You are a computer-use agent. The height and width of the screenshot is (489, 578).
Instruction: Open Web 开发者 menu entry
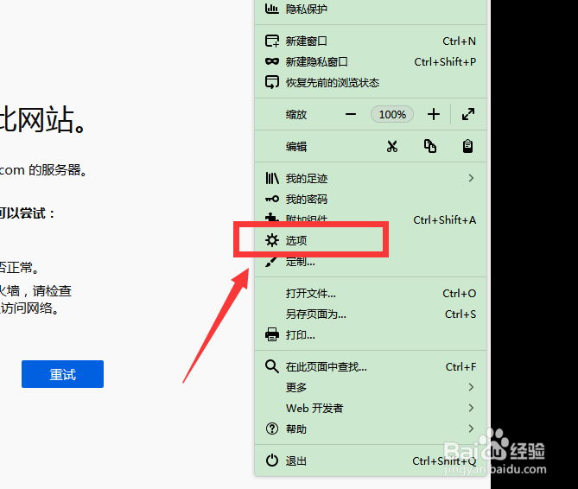(x=371, y=408)
